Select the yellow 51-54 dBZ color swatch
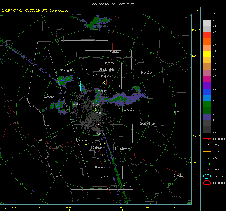Screen dimensions: 226x211 pos(207,54)
